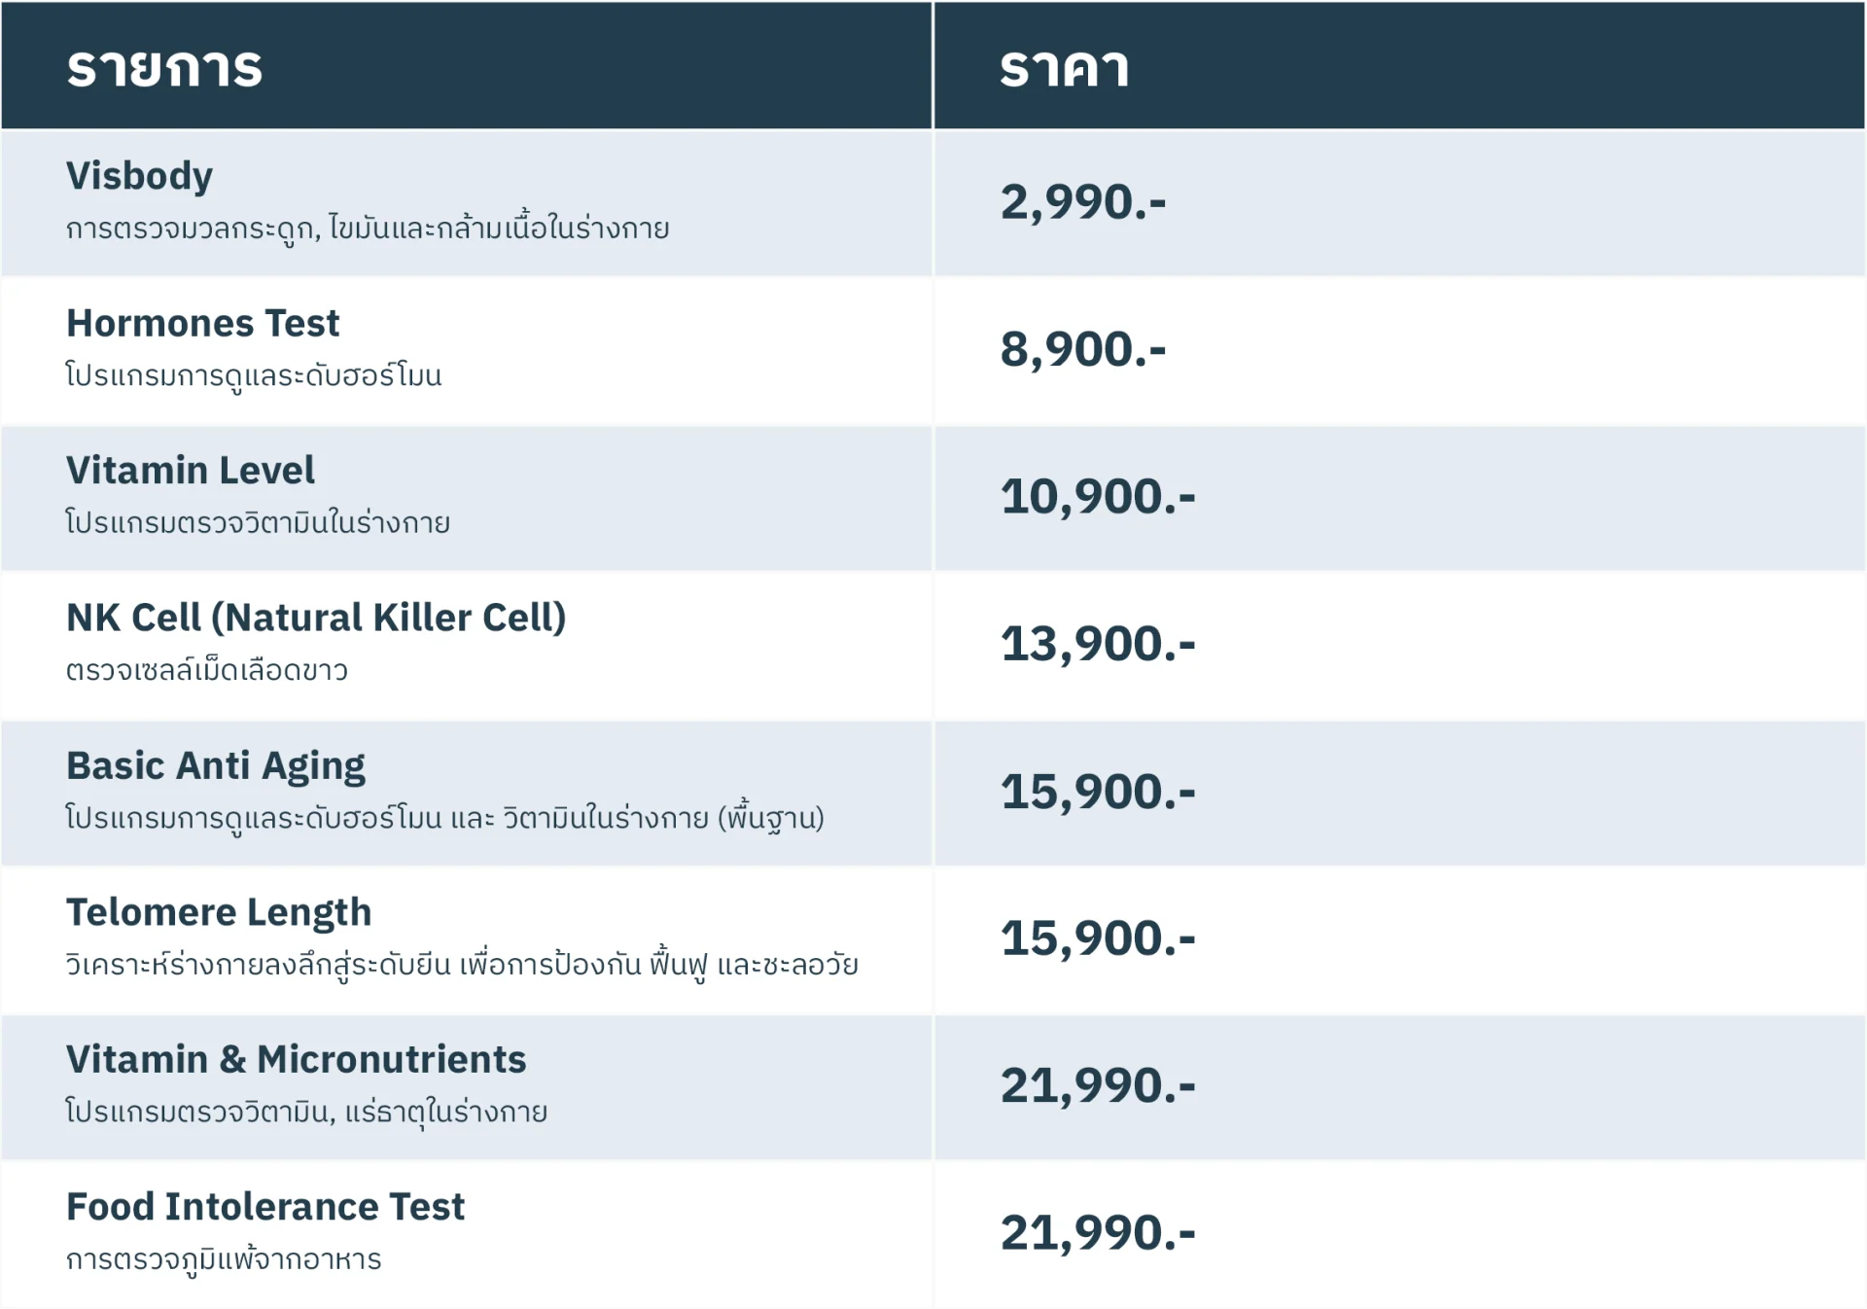Click the รายการ column header
This screenshot has height=1309, width=1867.
164,68
